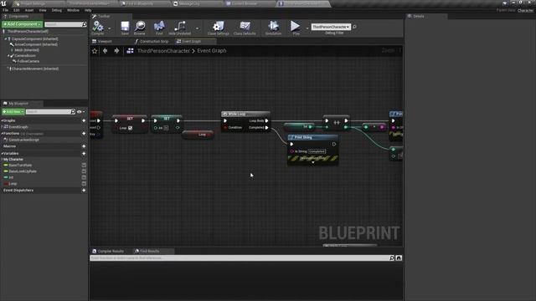Add a new graph using Graphs plus icon
Screen dimensions: 536x301
[x=84, y=120]
